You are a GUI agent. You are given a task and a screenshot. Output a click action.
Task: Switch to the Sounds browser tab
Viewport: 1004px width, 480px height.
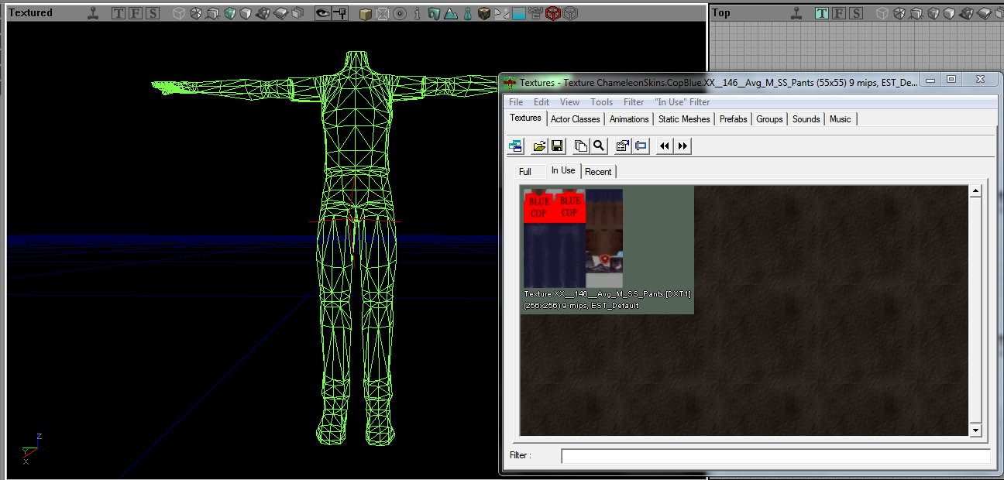tap(806, 118)
